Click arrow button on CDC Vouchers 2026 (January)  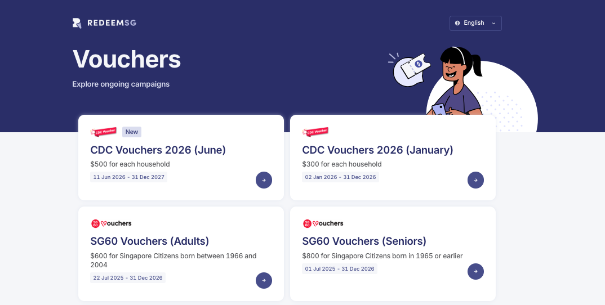pyautogui.click(x=475, y=180)
